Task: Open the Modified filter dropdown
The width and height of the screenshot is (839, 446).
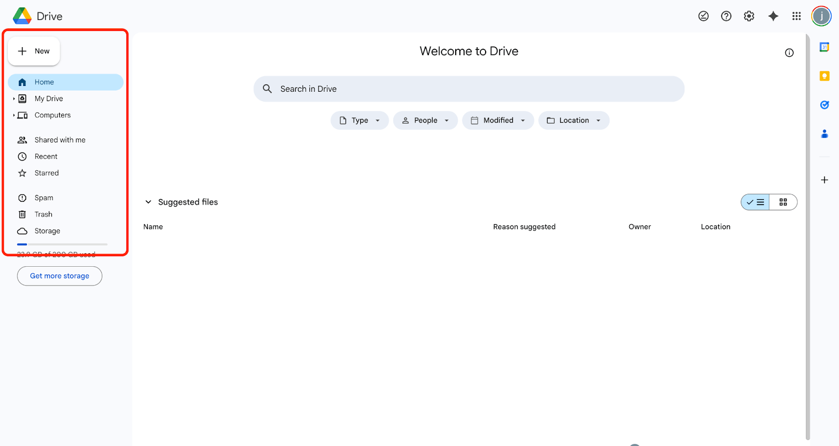Action: point(498,120)
